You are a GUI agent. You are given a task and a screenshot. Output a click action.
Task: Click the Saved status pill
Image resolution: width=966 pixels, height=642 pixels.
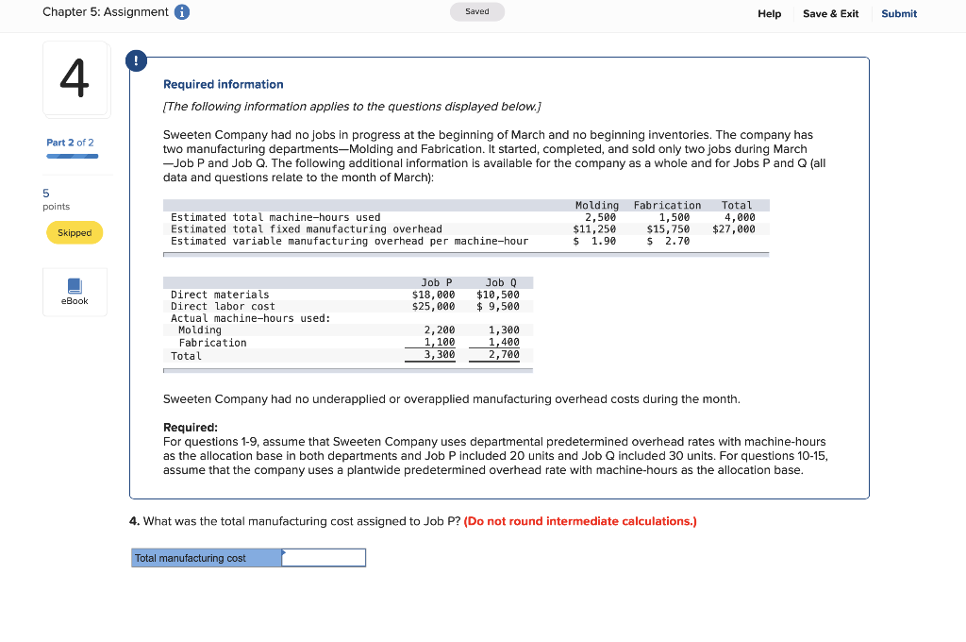tap(476, 11)
